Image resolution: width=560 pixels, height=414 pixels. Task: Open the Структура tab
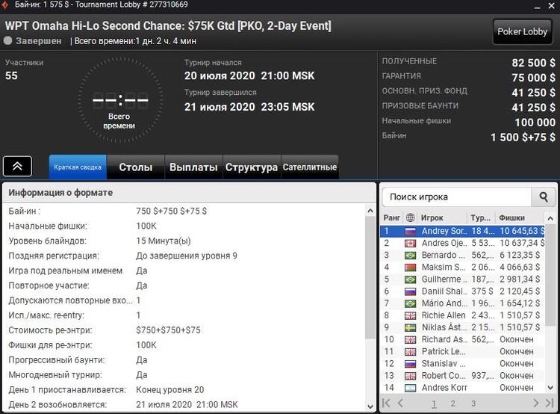point(252,167)
